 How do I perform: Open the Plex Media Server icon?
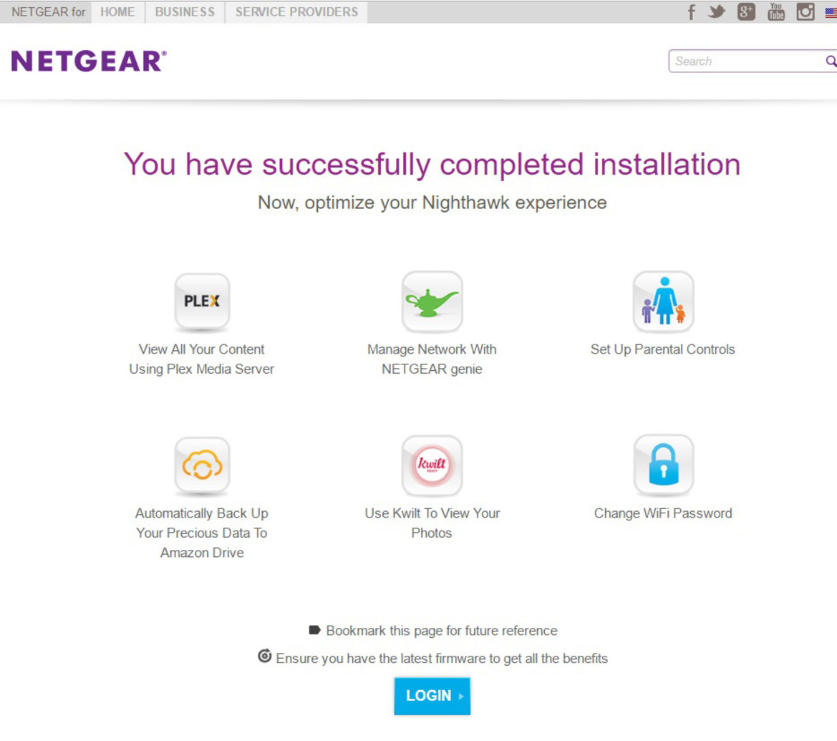point(202,301)
